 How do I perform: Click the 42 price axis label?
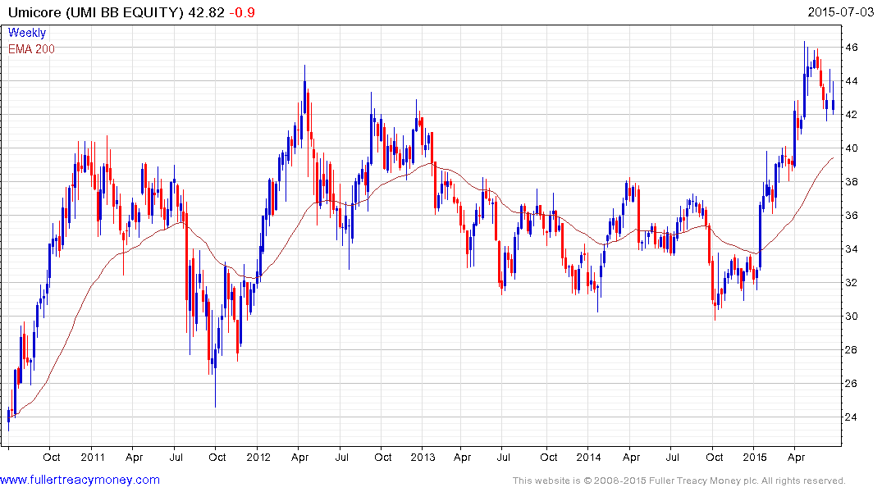click(852, 115)
